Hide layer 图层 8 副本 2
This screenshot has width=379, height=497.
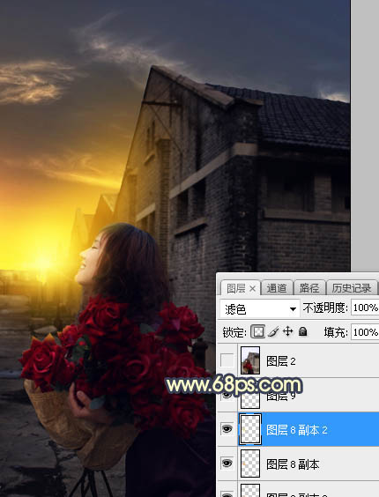227,429
